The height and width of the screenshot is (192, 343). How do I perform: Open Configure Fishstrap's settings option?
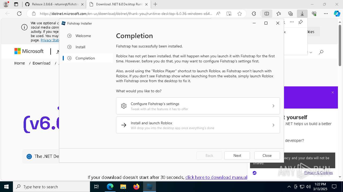coord(198,106)
